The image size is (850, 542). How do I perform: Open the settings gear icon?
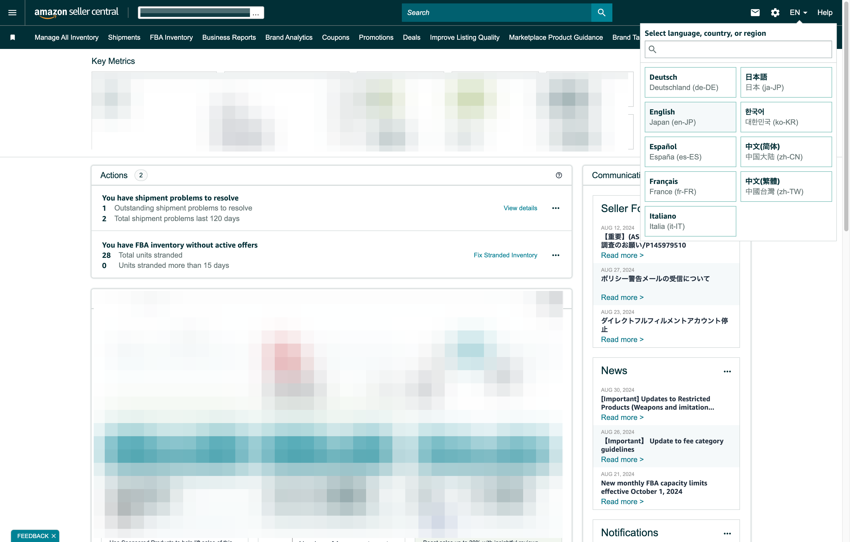775,13
